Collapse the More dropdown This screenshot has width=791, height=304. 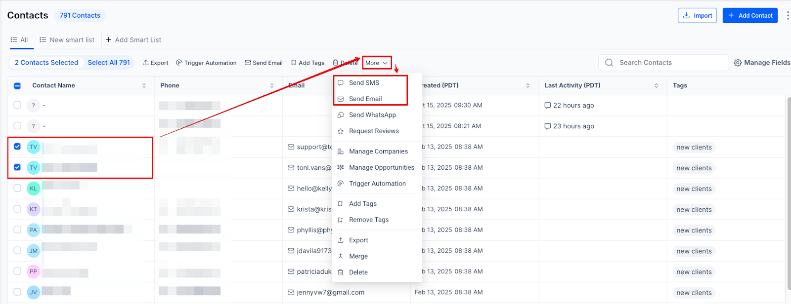[377, 63]
